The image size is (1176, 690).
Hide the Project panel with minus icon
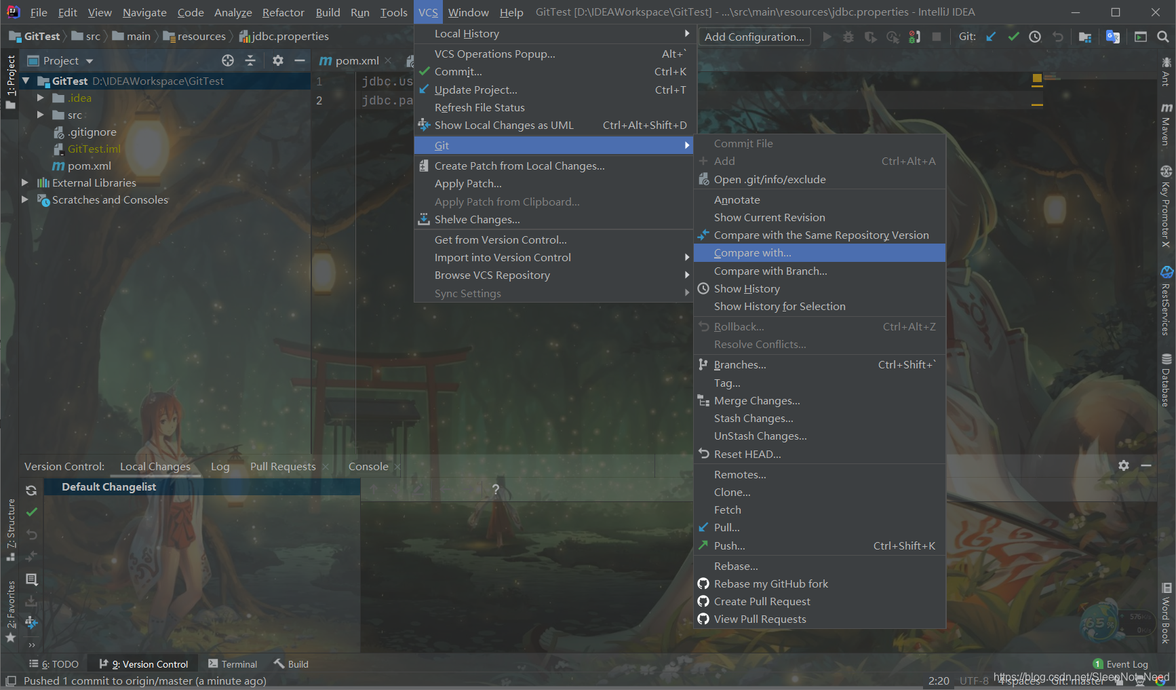[x=300, y=60]
